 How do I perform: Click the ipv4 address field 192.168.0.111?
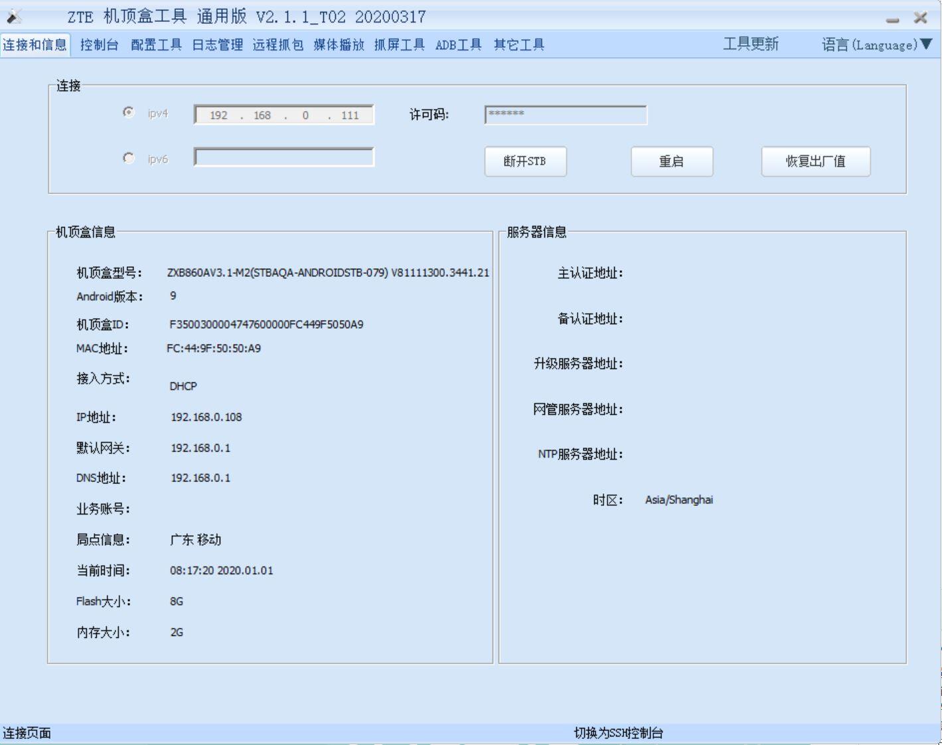284,115
